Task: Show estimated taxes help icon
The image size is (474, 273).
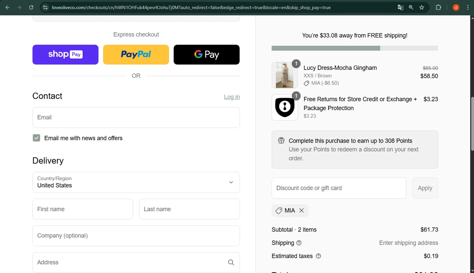Action: (x=318, y=256)
